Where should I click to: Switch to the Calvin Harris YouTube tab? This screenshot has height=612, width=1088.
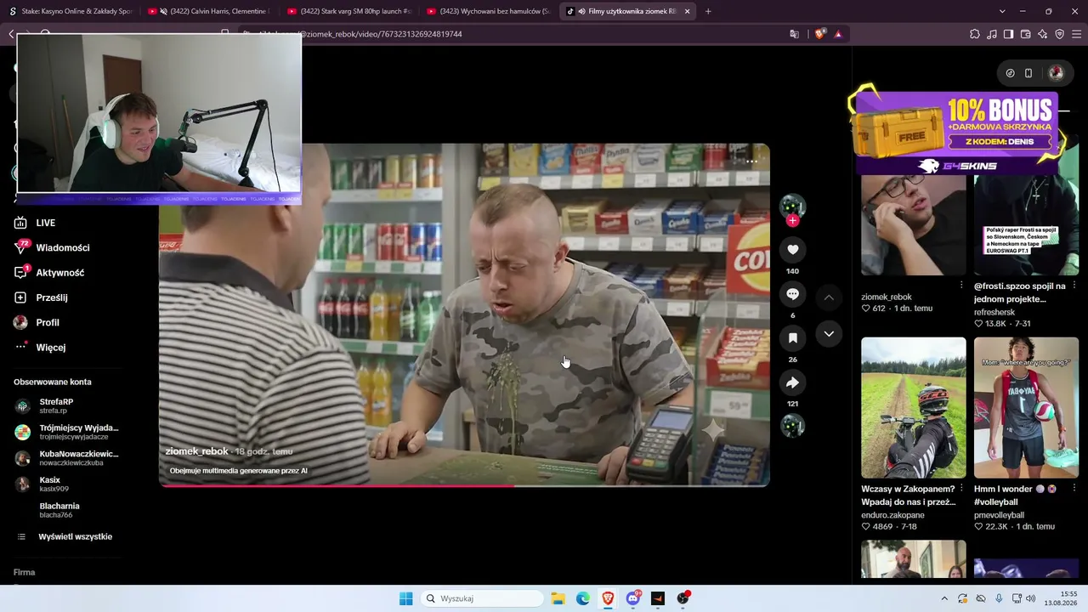pyautogui.click(x=209, y=11)
